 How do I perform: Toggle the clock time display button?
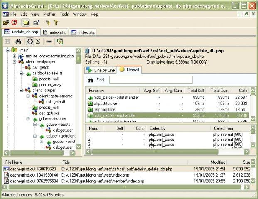[30, 41]
